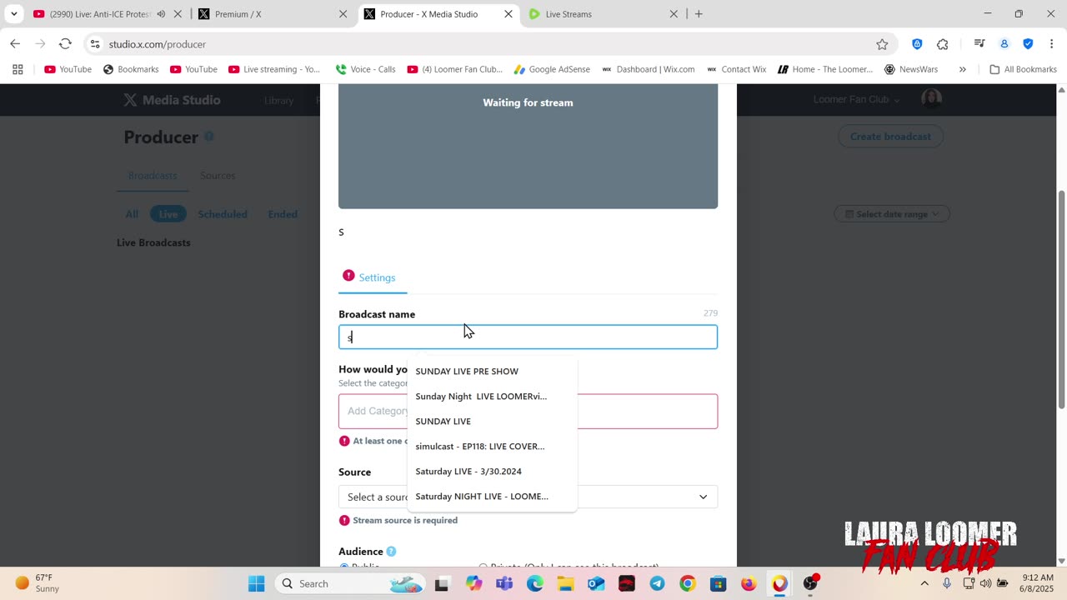The height and width of the screenshot is (600, 1067).
Task: Open the Extensions puzzle-piece menu
Action: pos(943,44)
